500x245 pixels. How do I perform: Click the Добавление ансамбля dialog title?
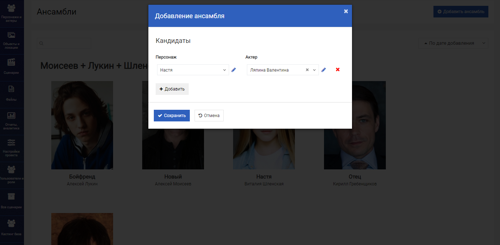point(190,16)
